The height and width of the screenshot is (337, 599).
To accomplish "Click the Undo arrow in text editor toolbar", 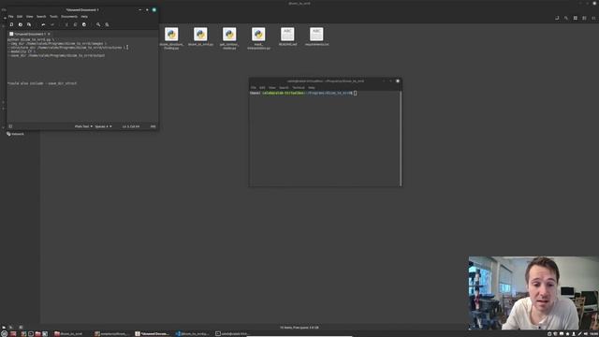I will click(43, 24).
